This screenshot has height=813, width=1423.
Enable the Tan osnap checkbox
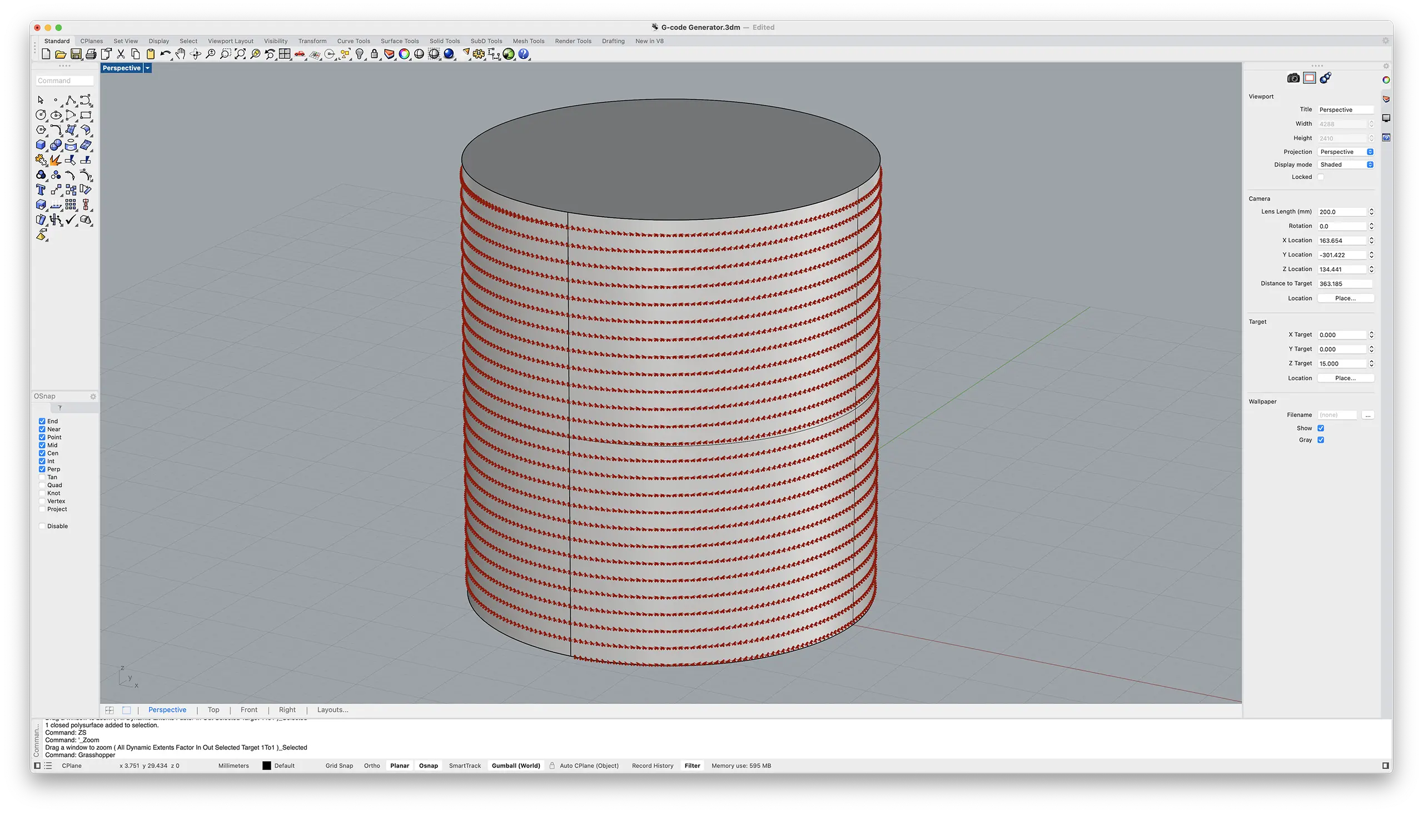[x=42, y=477]
